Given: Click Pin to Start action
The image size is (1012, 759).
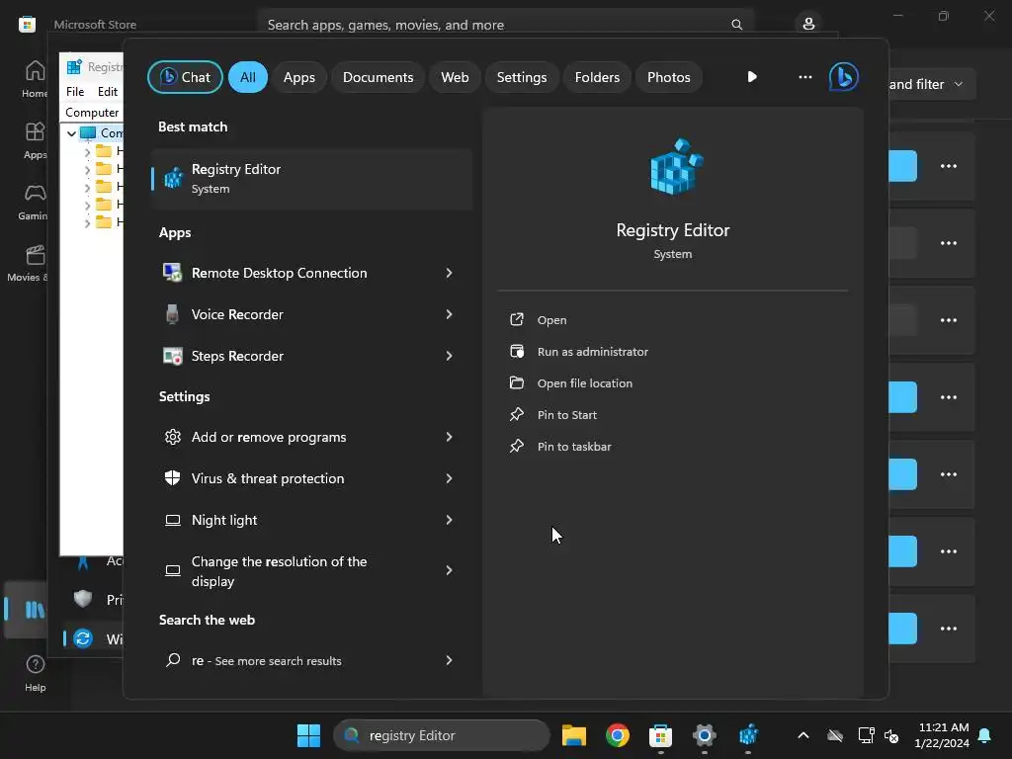Looking at the screenshot, I should (x=566, y=414).
